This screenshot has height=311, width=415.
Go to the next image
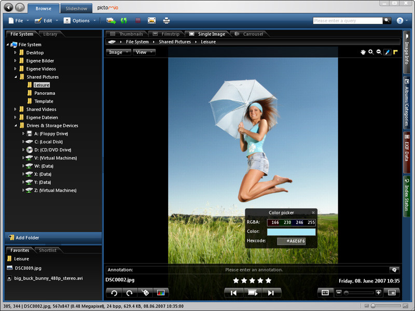coord(271,293)
